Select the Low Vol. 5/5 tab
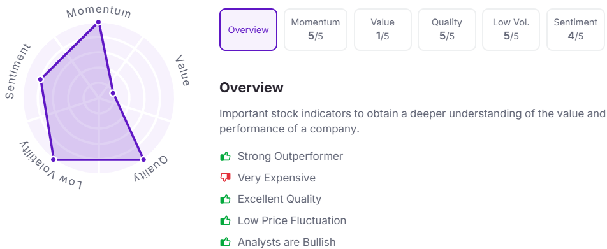Image resolution: width=607 pixels, height=249 pixels. click(511, 30)
